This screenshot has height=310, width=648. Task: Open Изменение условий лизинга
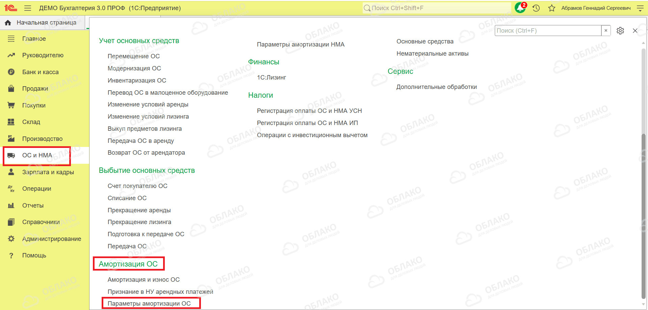148,117
